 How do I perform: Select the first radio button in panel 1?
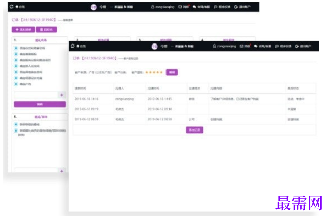(16, 48)
